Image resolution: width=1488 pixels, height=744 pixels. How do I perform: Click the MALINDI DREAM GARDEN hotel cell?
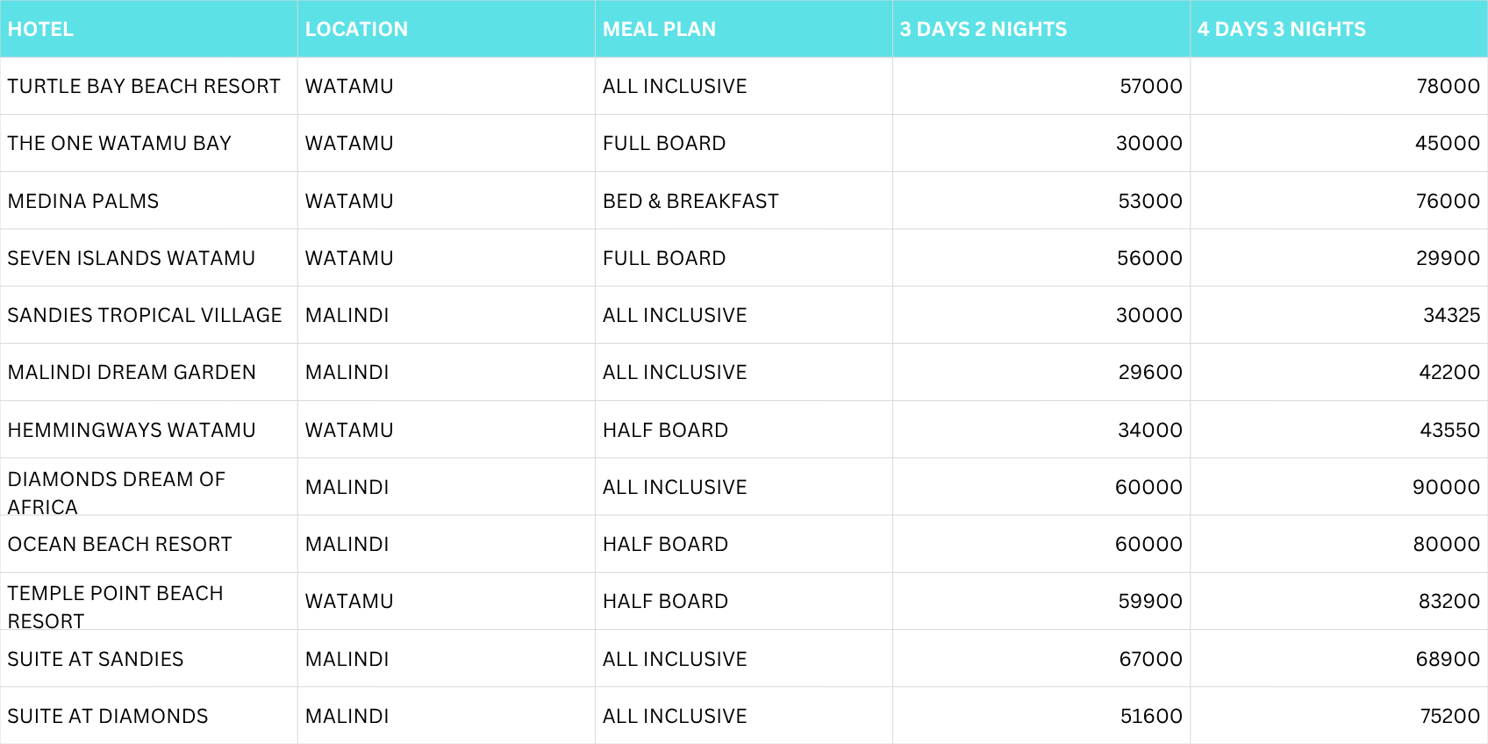pyautogui.click(x=132, y=372)
